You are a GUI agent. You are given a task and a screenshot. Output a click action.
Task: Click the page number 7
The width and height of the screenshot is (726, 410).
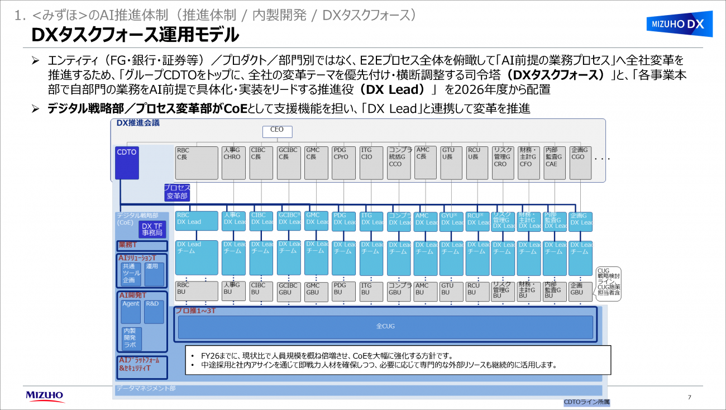(690, 397)
